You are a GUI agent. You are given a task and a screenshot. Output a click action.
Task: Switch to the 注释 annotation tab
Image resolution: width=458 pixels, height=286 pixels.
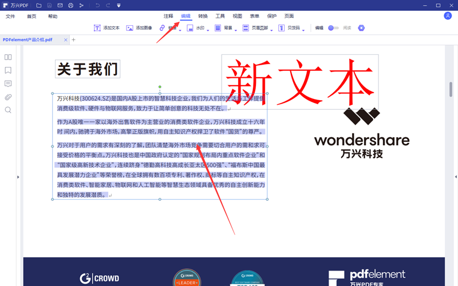coord(168,16)
